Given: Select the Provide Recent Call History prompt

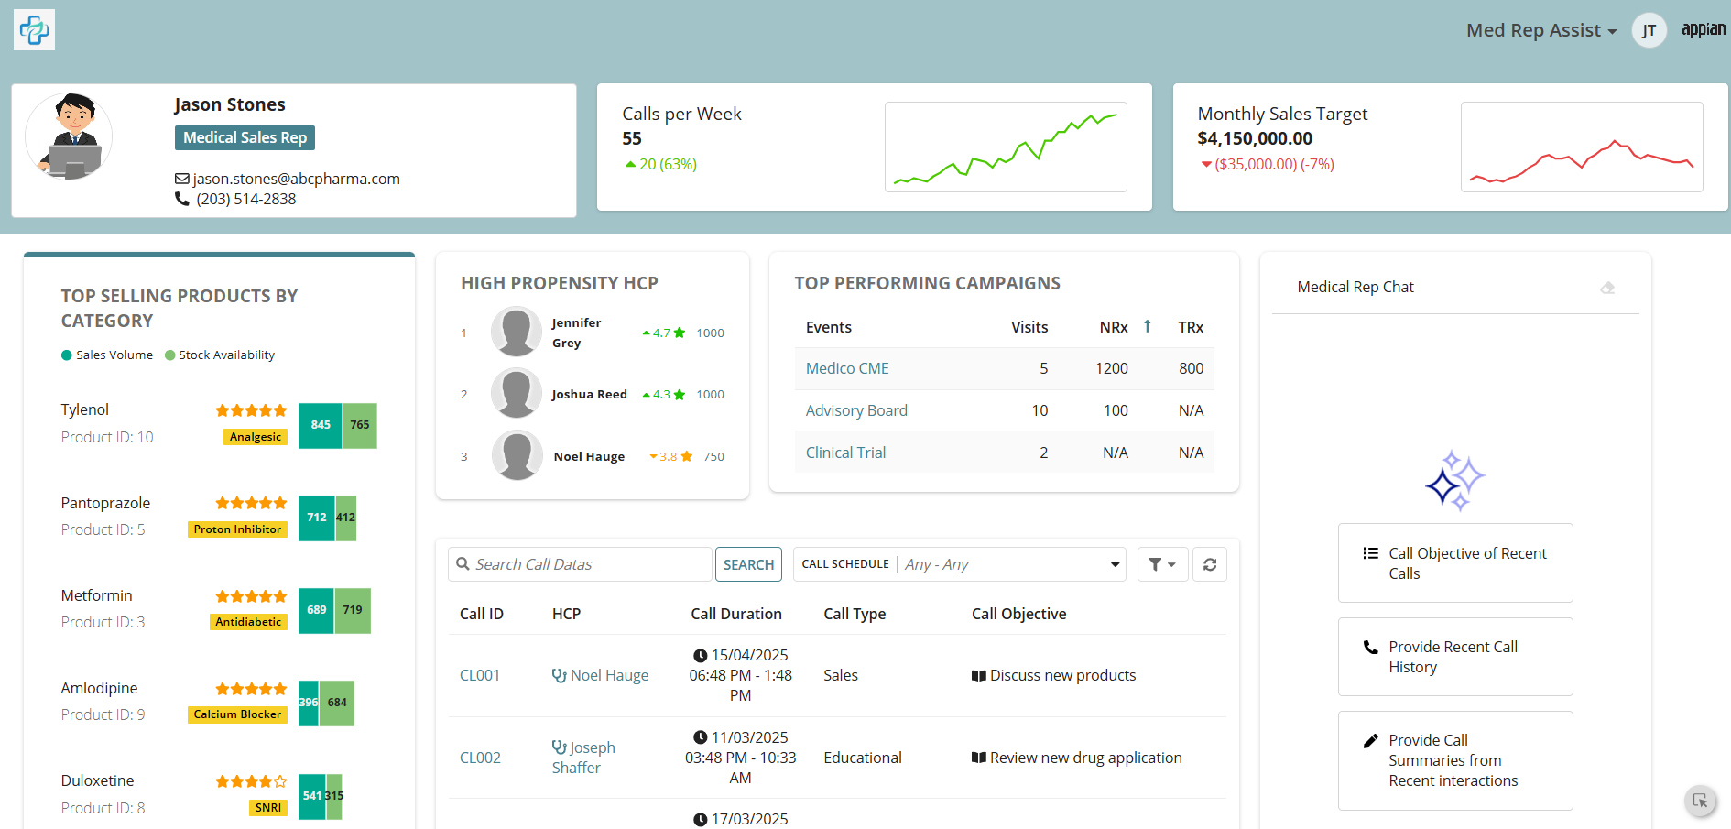Looking at the screenshot, I should pyautogui.click(x=1455, y=657).
